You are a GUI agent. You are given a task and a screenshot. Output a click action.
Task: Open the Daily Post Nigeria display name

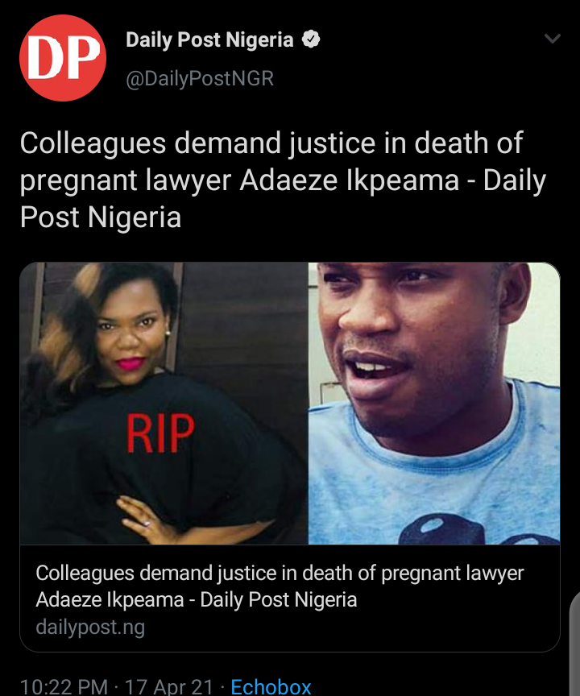(209, 39)
